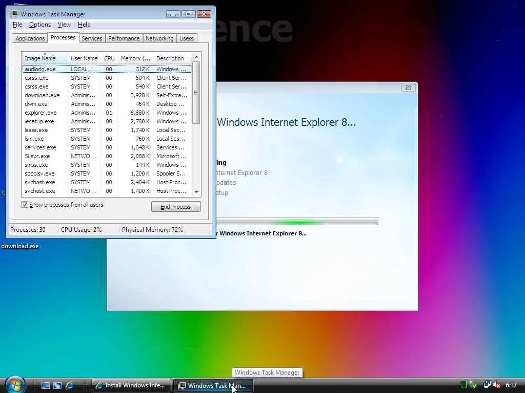
Task: Click the 6:37 taskbar clock
Action: 511,385
